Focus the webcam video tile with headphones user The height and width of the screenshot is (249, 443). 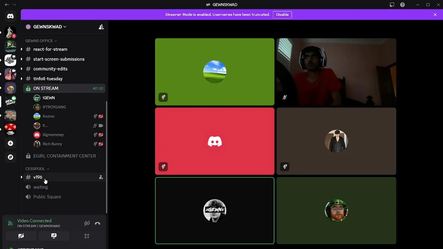tap(336, 72)
